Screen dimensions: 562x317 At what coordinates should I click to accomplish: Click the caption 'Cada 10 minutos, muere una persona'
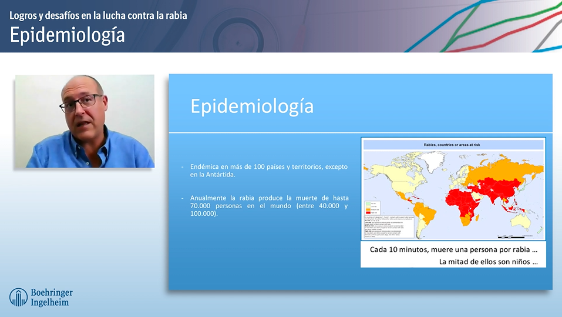(x=453, y=249)
